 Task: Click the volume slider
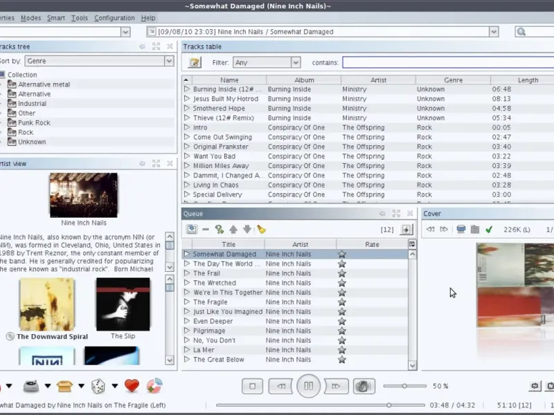click(404, 386)
